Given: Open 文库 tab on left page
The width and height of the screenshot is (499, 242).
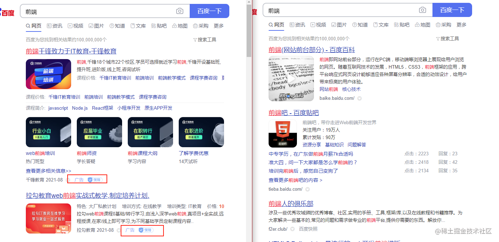Looking at the screenshot, I should point(138,26).
